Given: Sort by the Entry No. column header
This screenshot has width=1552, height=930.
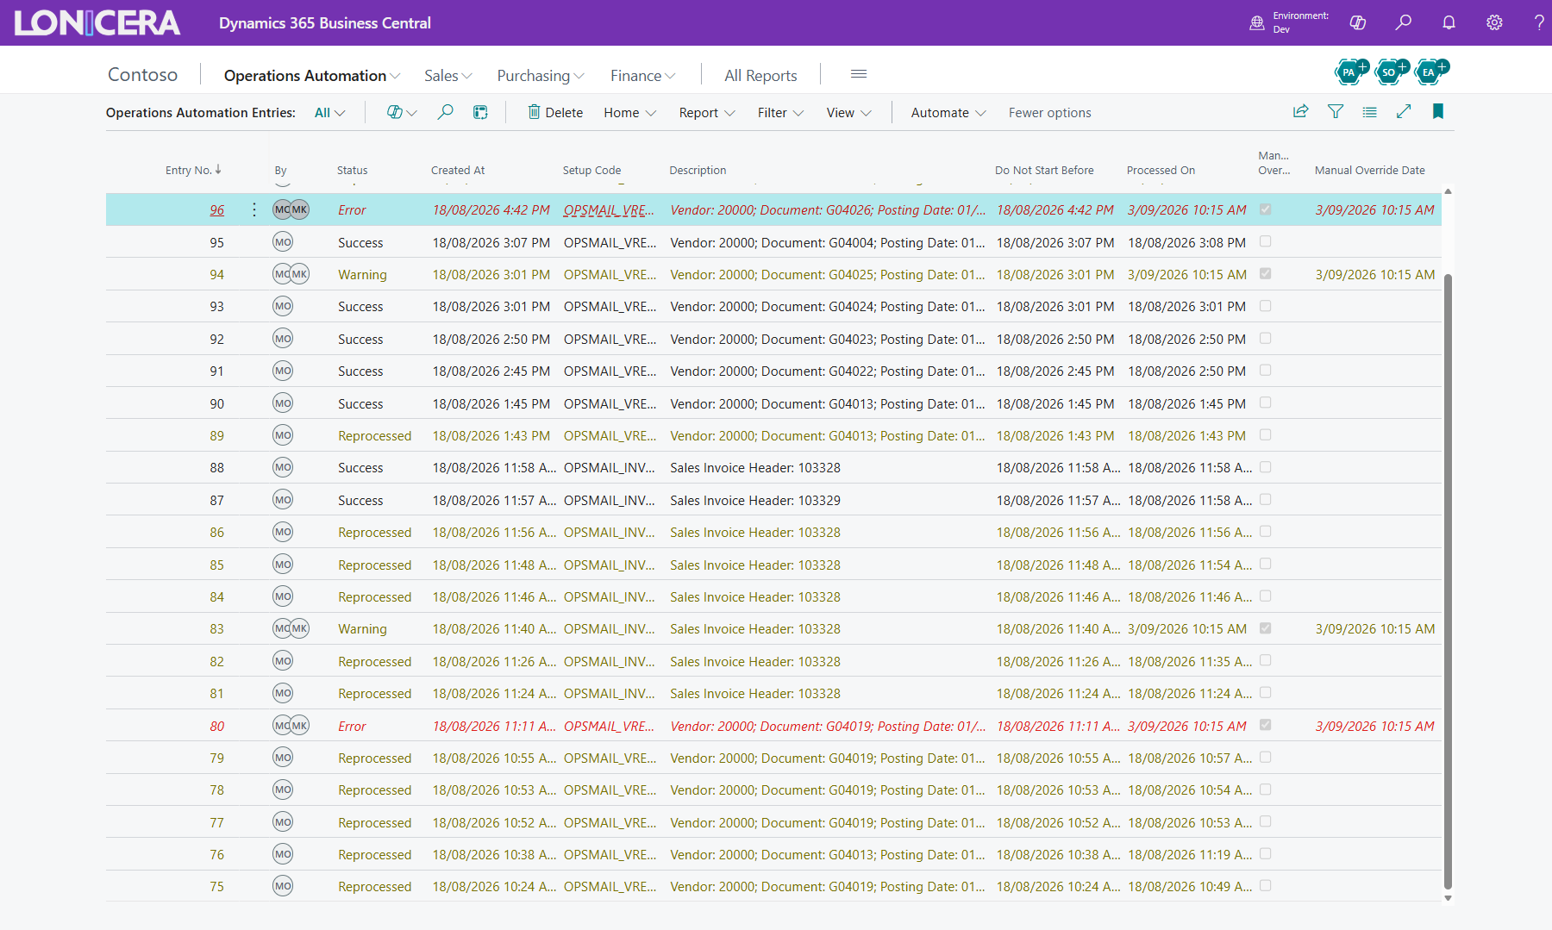Looking at the screenshot, I should (x=193, y=170).
